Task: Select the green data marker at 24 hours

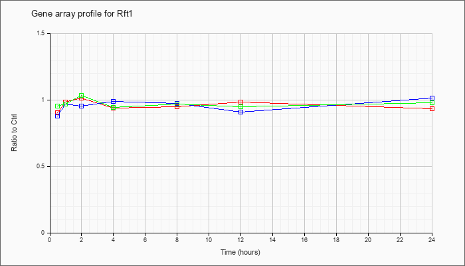Action: click(432, 102)
